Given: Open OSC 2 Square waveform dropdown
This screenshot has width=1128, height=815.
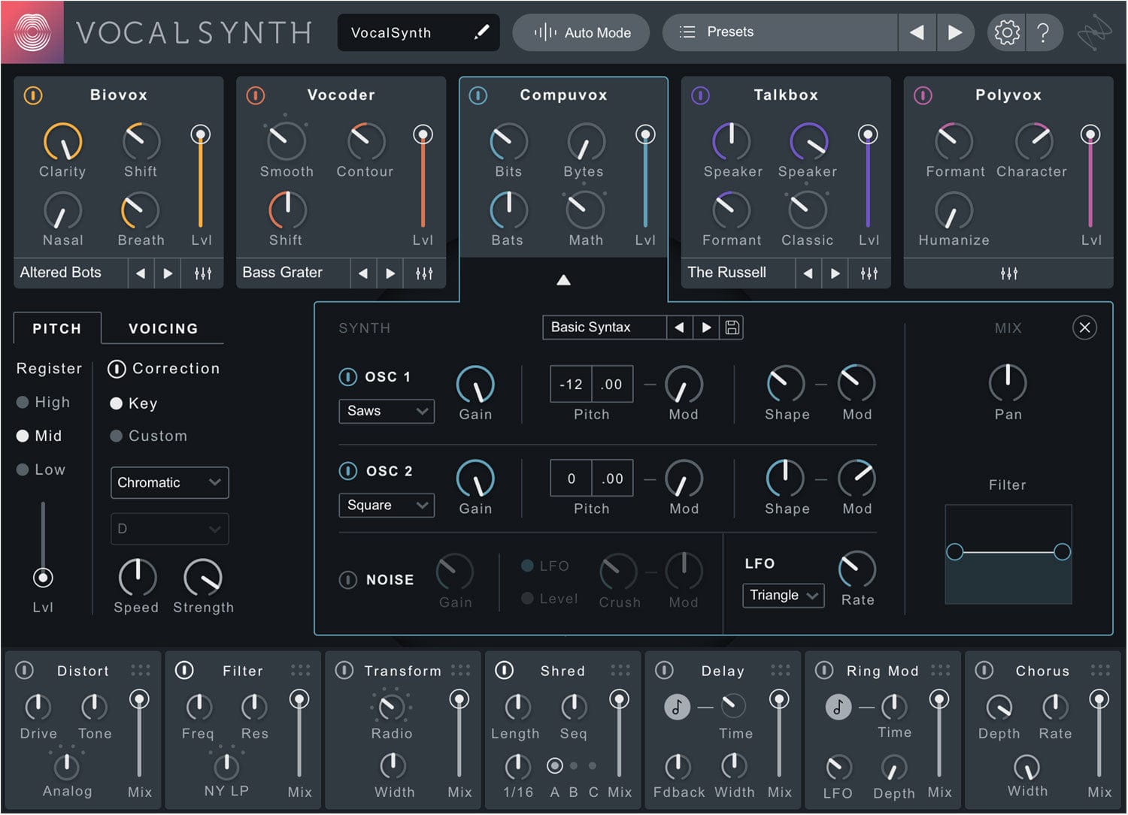Looking at the screenshot, I should tap(387, 506).
